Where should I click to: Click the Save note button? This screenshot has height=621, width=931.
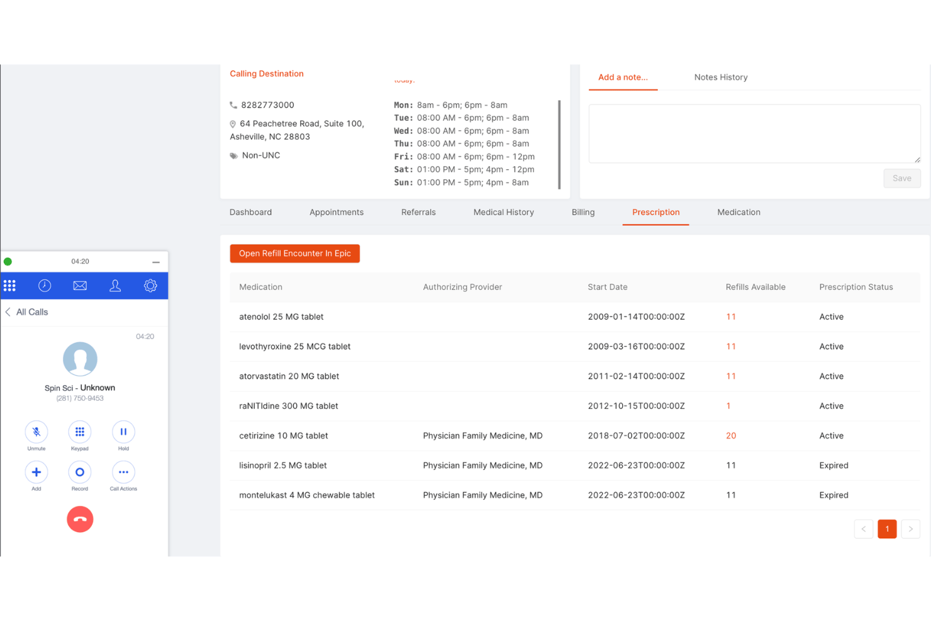[x=901, y=178]
